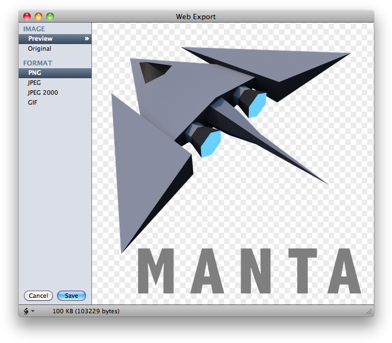The height and width of the screenshot is (343, 392).
Task: Choose JPEG export format
Action: click(x=55, y=83)
